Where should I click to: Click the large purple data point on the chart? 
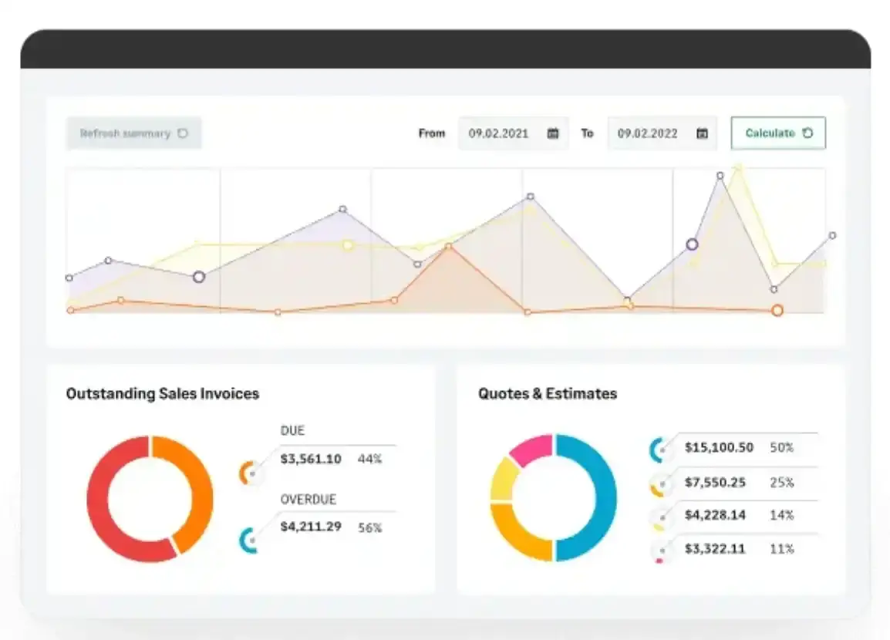tap(692, 244)
